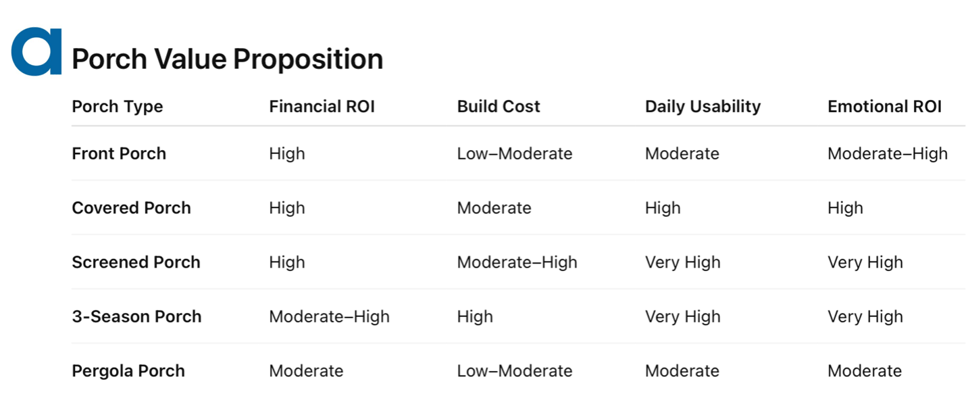Select the Porch Value Proposition heading

pyautogui.click(x=228, y=59)
